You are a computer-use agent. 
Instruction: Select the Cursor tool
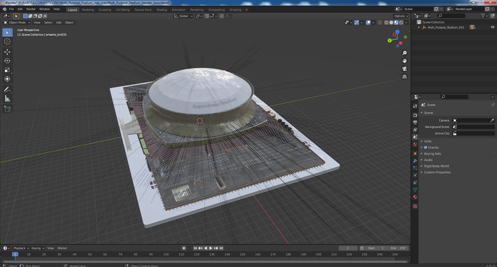(7, 41)
